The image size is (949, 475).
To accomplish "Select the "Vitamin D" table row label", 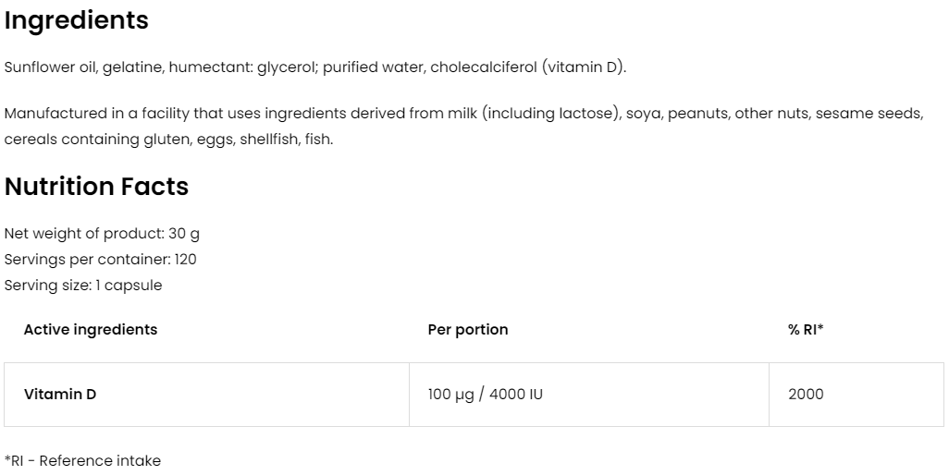I will (60, 395).
